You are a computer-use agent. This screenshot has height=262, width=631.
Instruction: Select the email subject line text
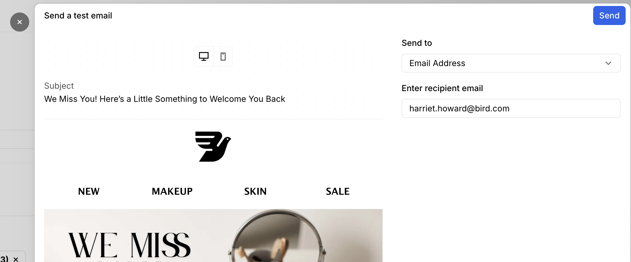pos(164,99)
